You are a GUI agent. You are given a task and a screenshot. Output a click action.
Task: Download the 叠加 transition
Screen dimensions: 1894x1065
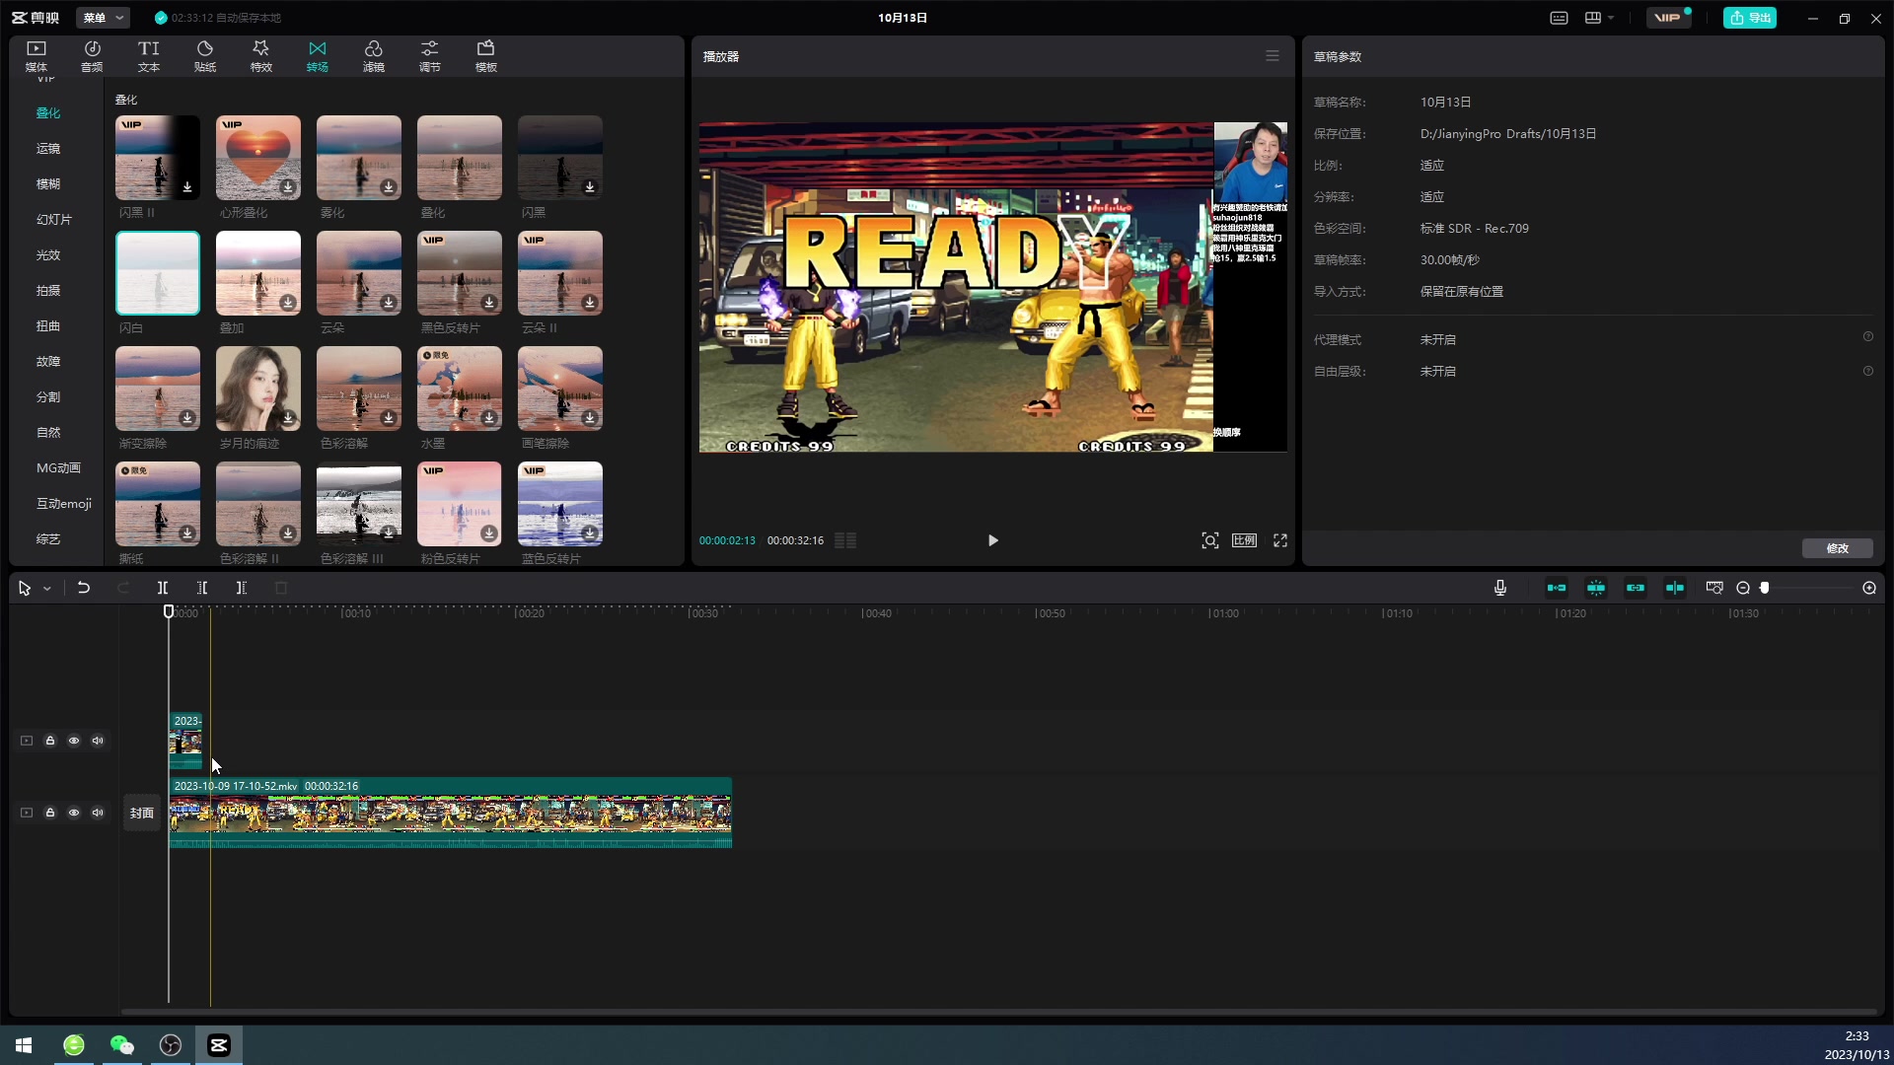click(288, 303)
